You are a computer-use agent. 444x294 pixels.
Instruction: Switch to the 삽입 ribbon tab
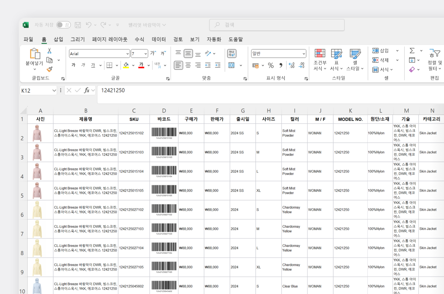coord(58,39)
